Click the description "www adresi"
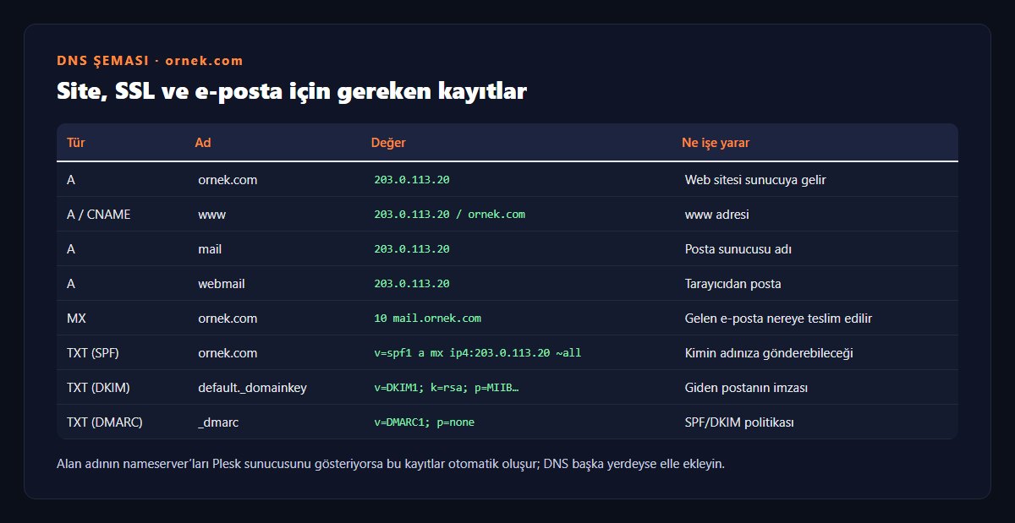1015x523 pixels. (x=717, y=215)
